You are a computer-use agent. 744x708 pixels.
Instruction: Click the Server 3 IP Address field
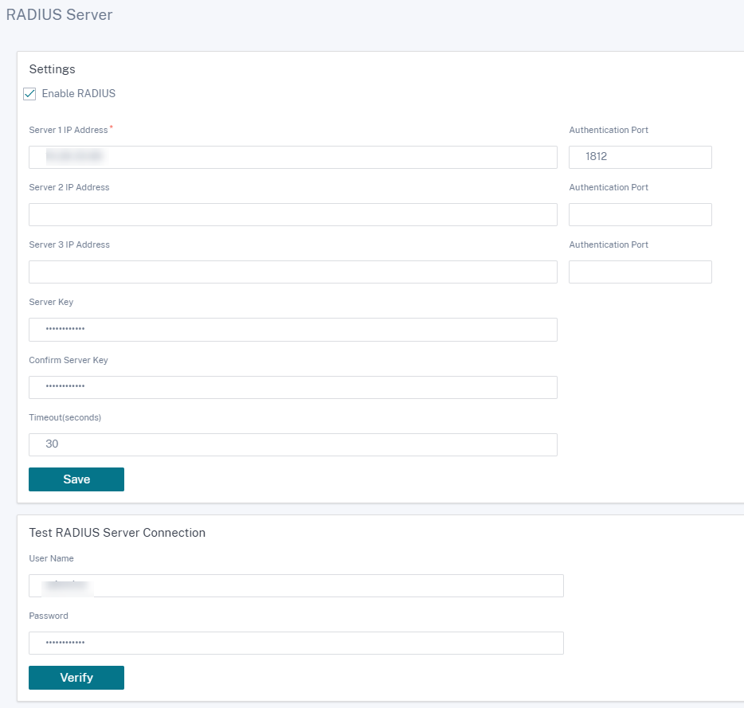[293, 272]
